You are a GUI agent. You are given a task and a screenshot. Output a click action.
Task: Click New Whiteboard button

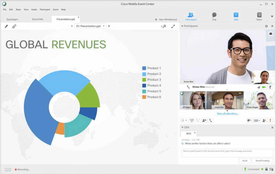tap(166, 20)
